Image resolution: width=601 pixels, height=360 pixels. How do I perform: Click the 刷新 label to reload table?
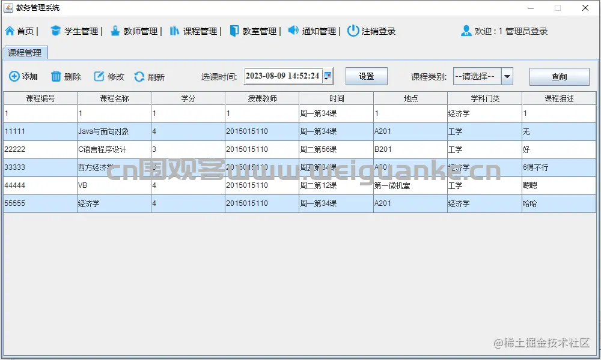(156, 77)
